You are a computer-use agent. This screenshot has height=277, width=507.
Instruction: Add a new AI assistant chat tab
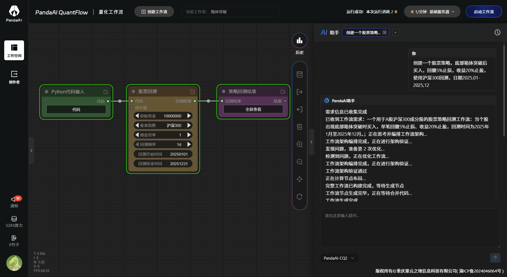pyautogui.click(x=396, y=32)
